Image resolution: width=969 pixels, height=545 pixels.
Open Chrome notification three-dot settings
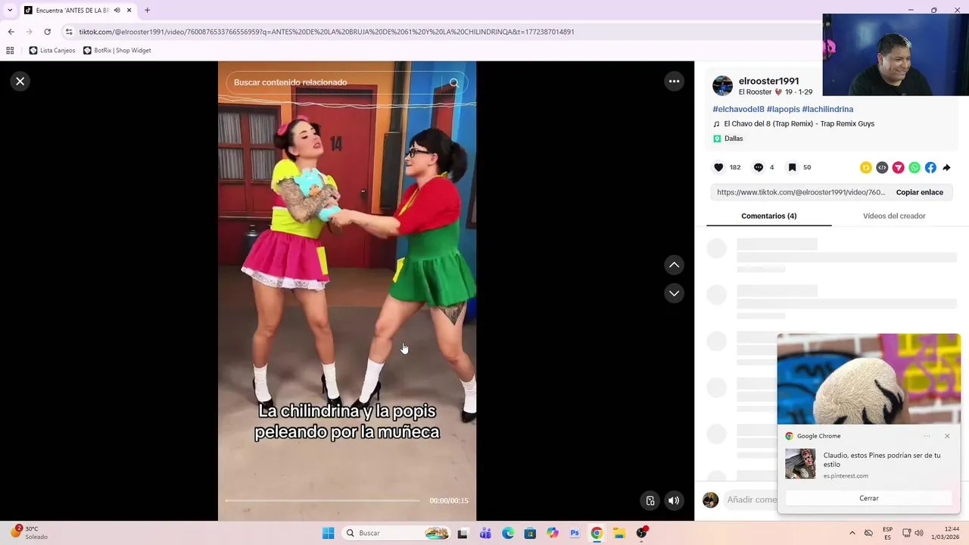[927, 436]
